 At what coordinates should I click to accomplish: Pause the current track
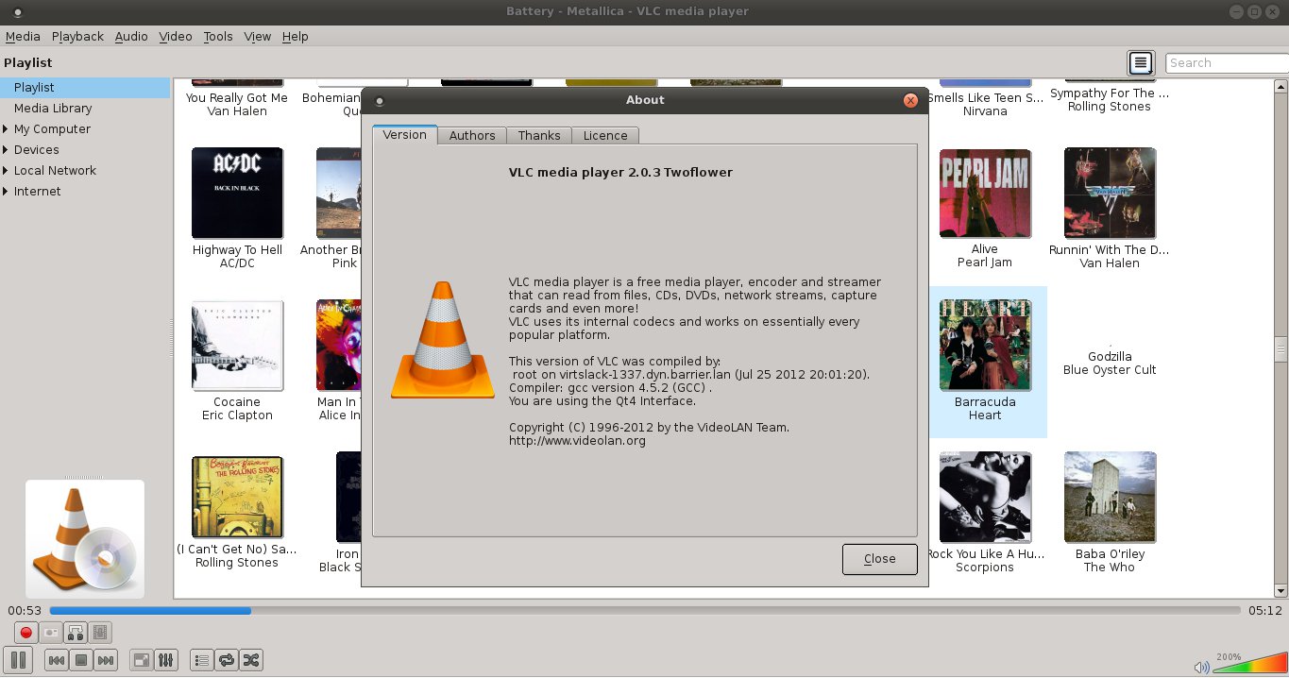coord(19,660)
